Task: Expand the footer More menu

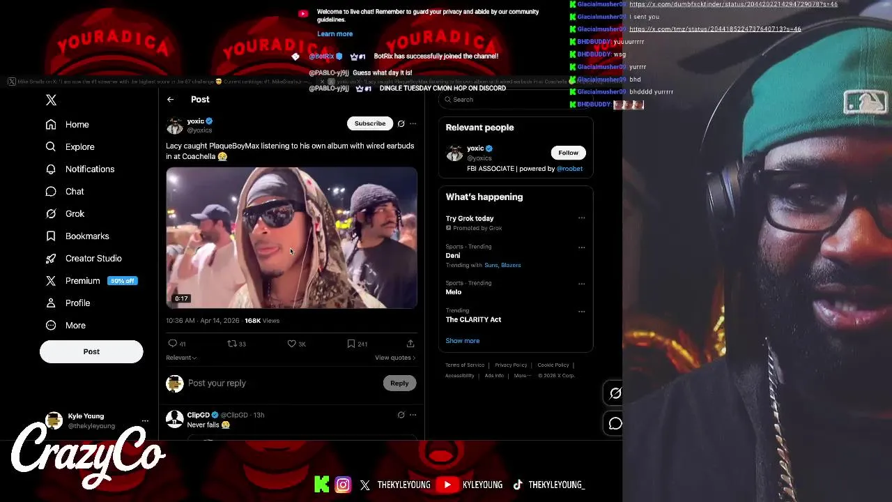Action: tap(521, 376)
